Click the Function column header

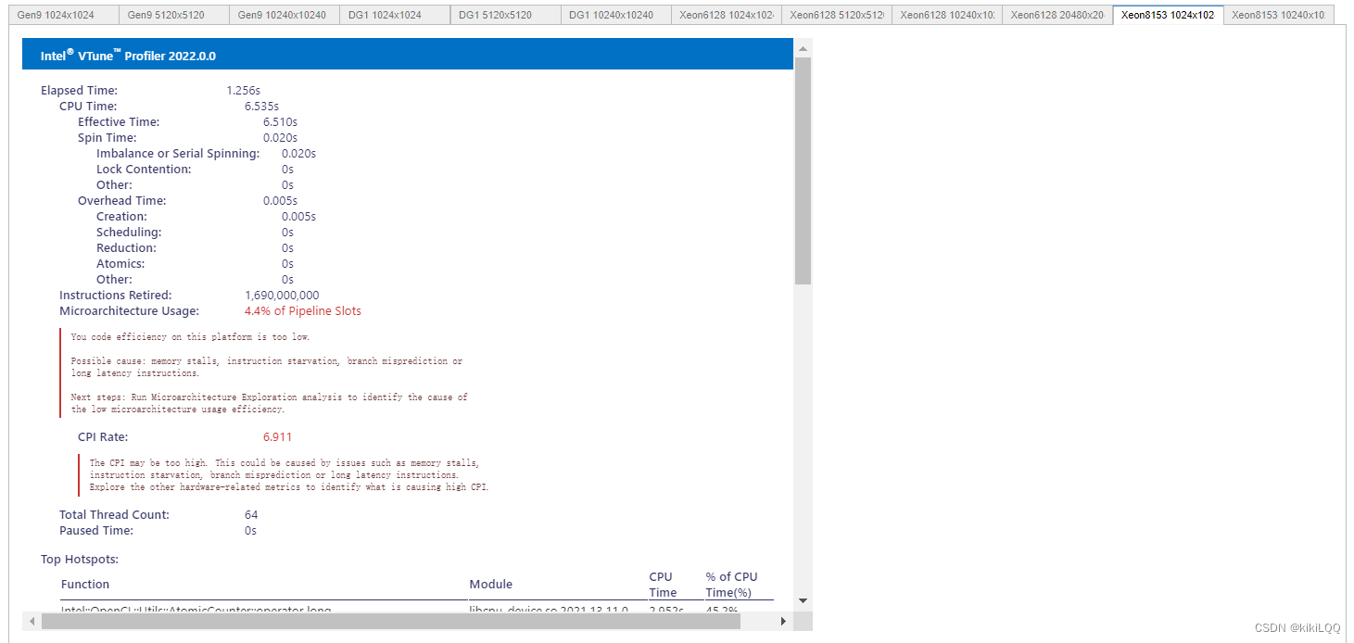coord(85,585)
